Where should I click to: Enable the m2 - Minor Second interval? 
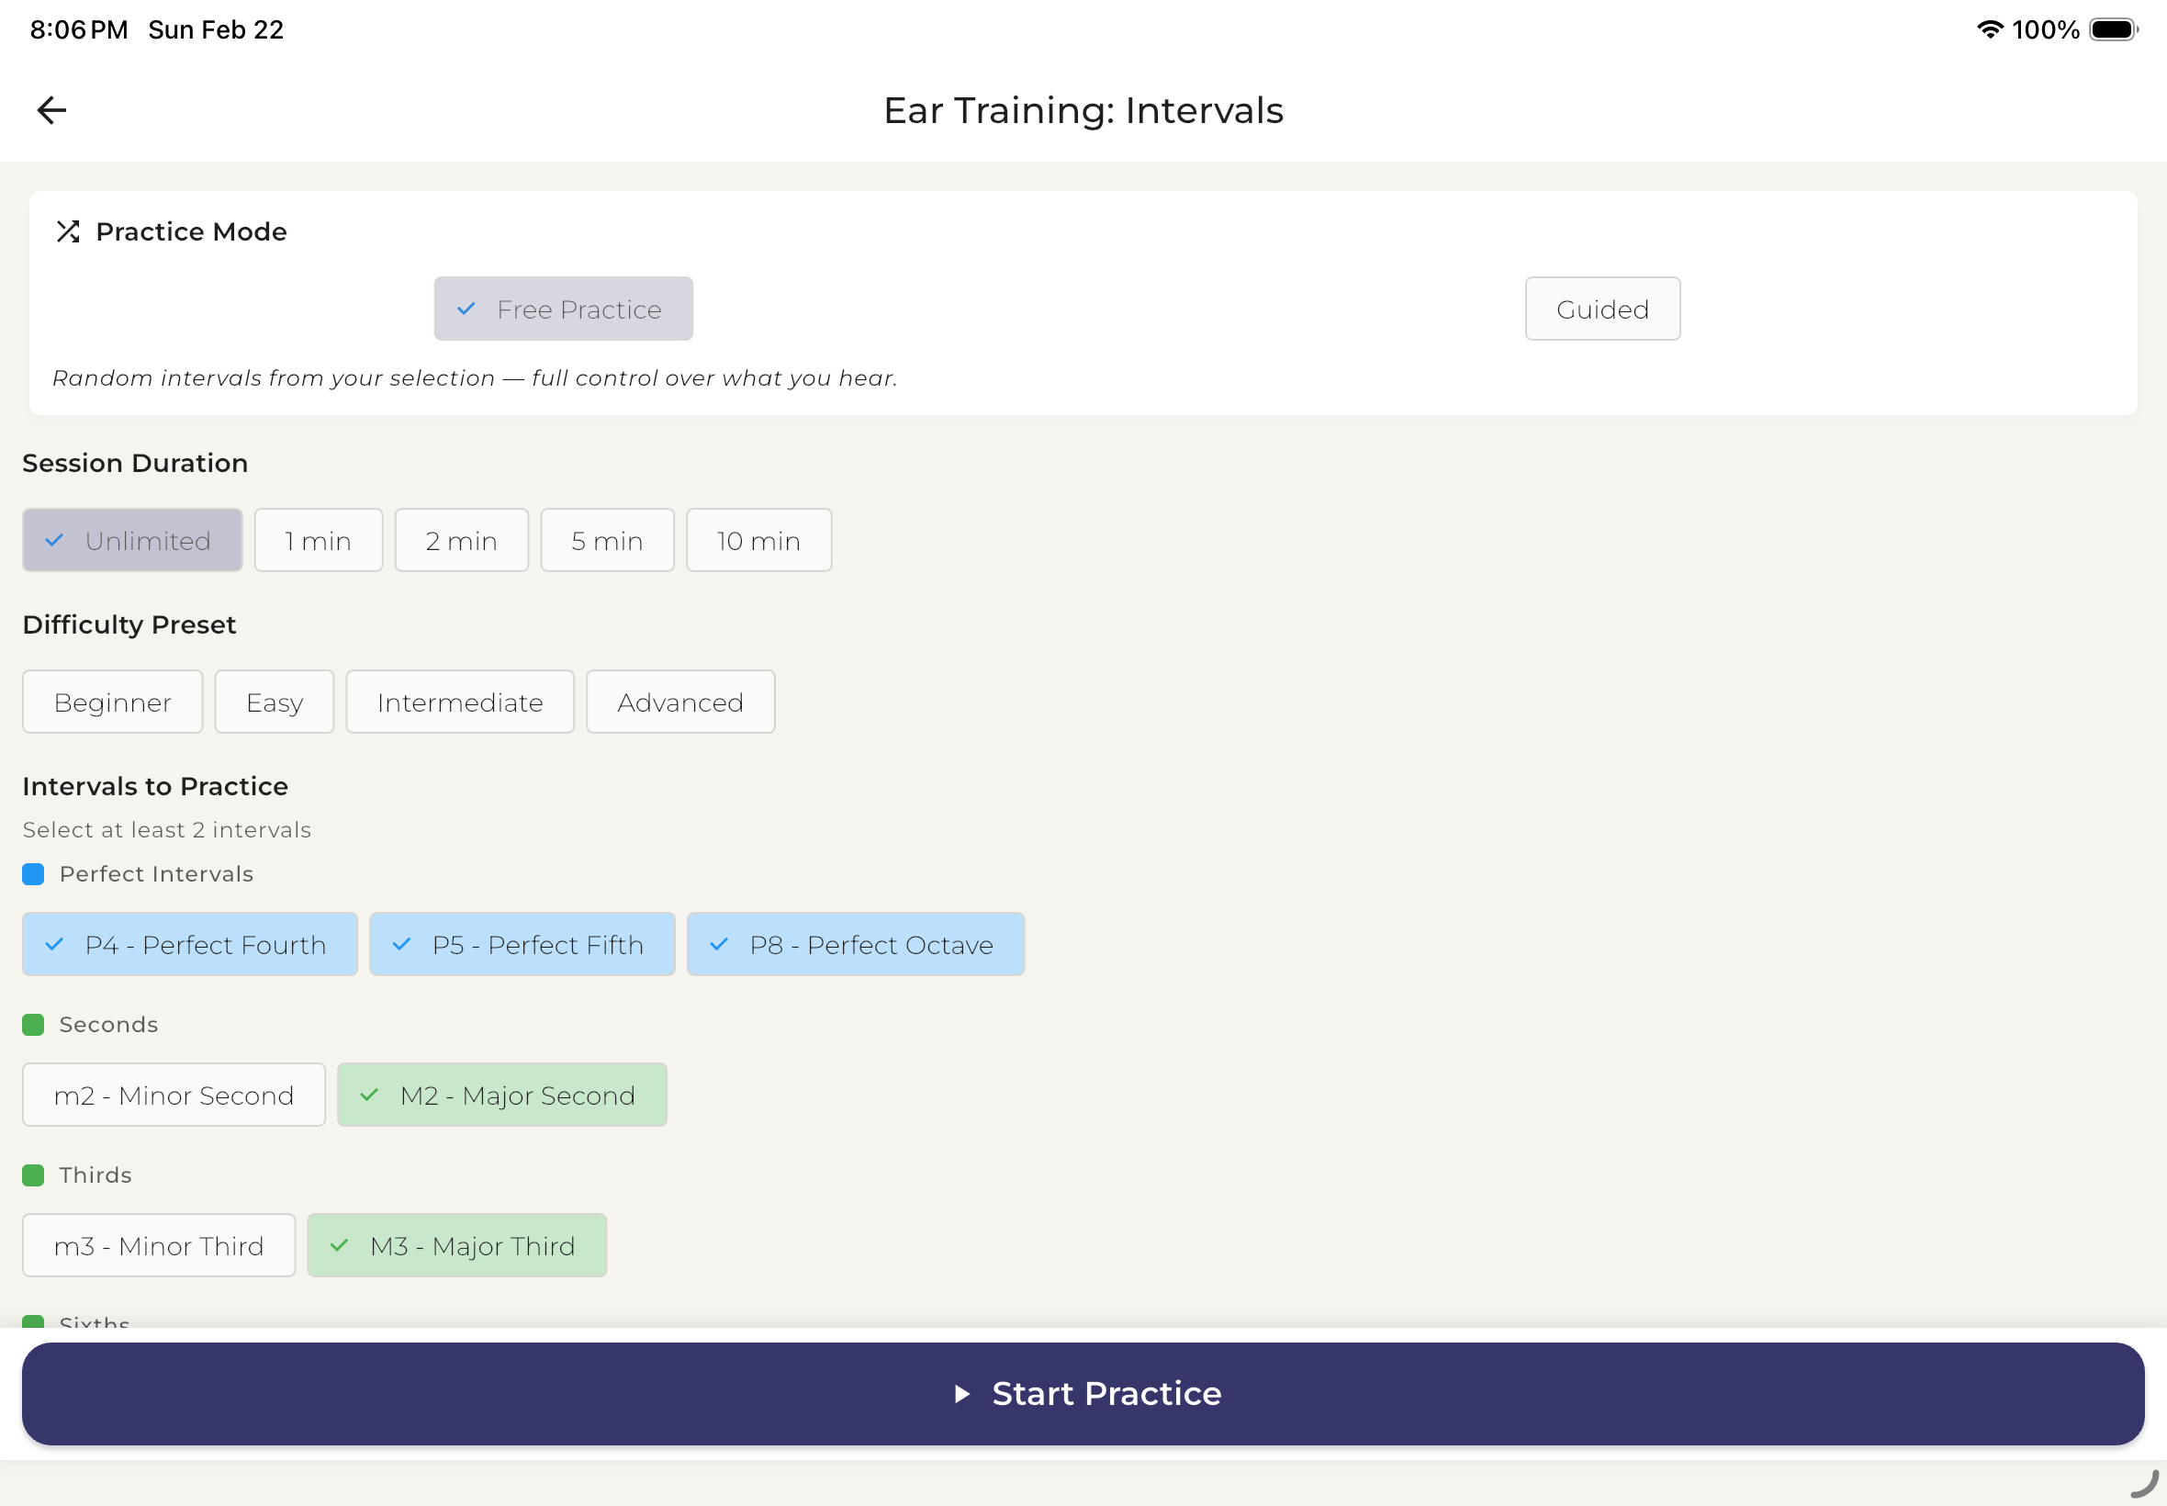click(x=174, y=1095)
